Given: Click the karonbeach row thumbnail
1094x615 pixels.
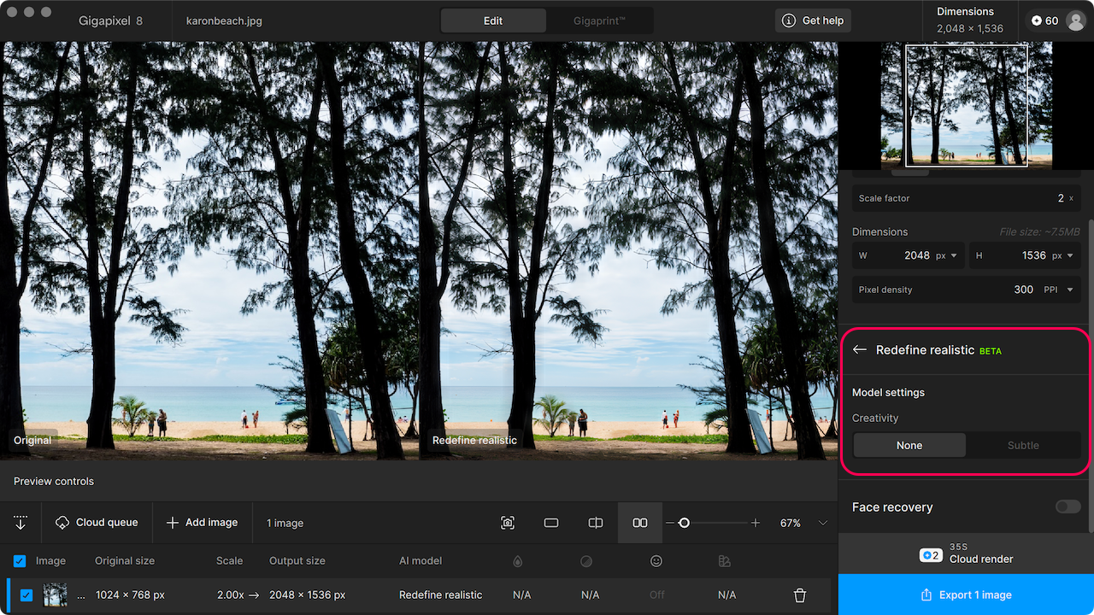Looking at the screenshot, I should (x=56, y=595).
